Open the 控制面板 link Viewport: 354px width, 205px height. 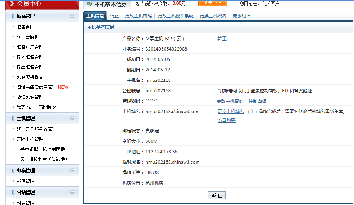[x=257, y=101]
